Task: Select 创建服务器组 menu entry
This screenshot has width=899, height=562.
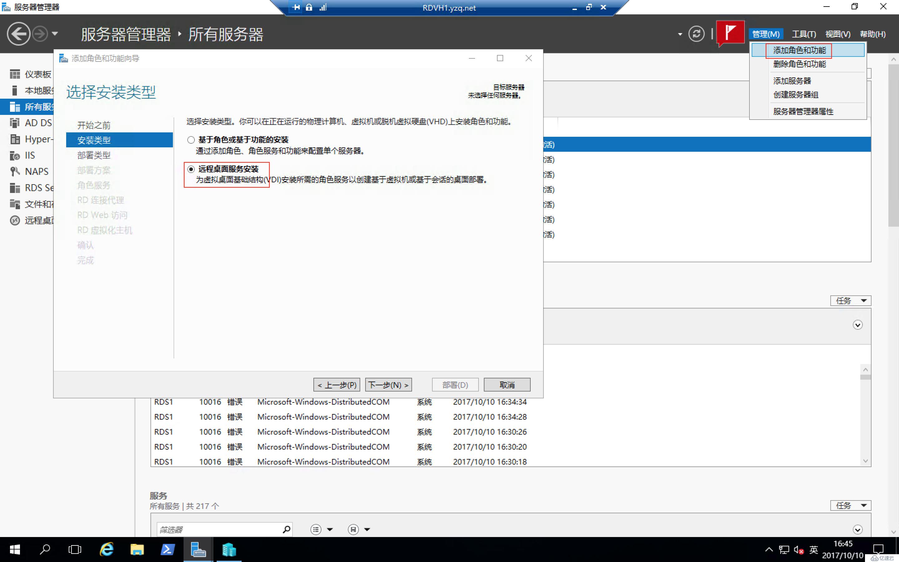Action: pyautogui.click(x=808, y=94)
